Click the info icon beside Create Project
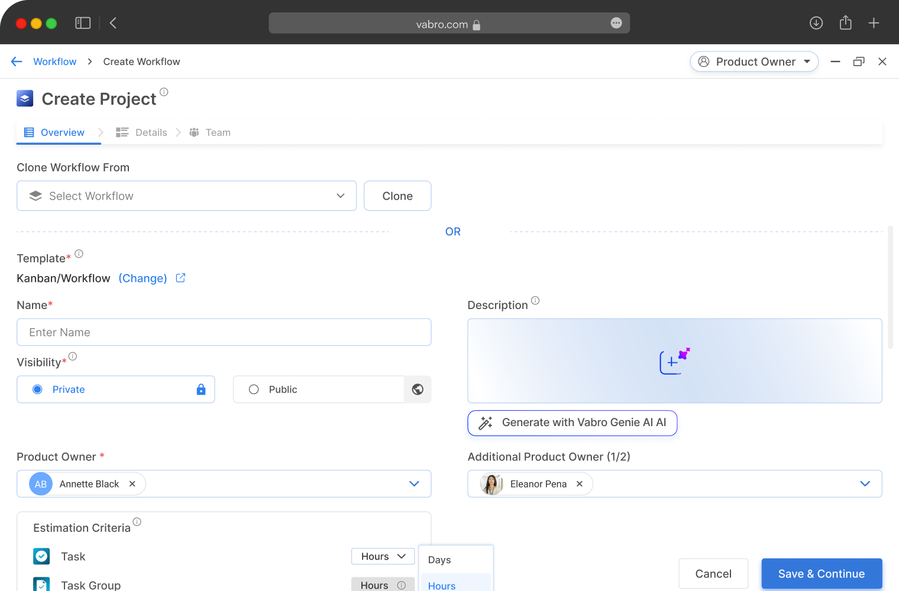The width and height of the screenshot is (899, 591). (x=164, y=92)
